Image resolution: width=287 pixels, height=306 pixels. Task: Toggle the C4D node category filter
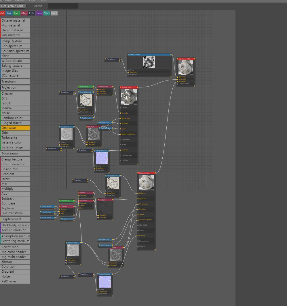(x=54, y=13)
